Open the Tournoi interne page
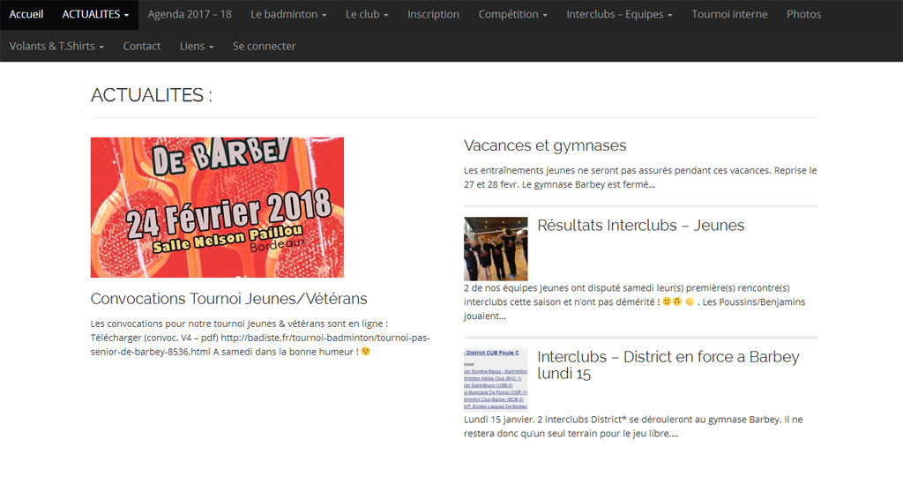Viewport: 903px width, 491px height. pyautogui.click(x=729, y=14)
